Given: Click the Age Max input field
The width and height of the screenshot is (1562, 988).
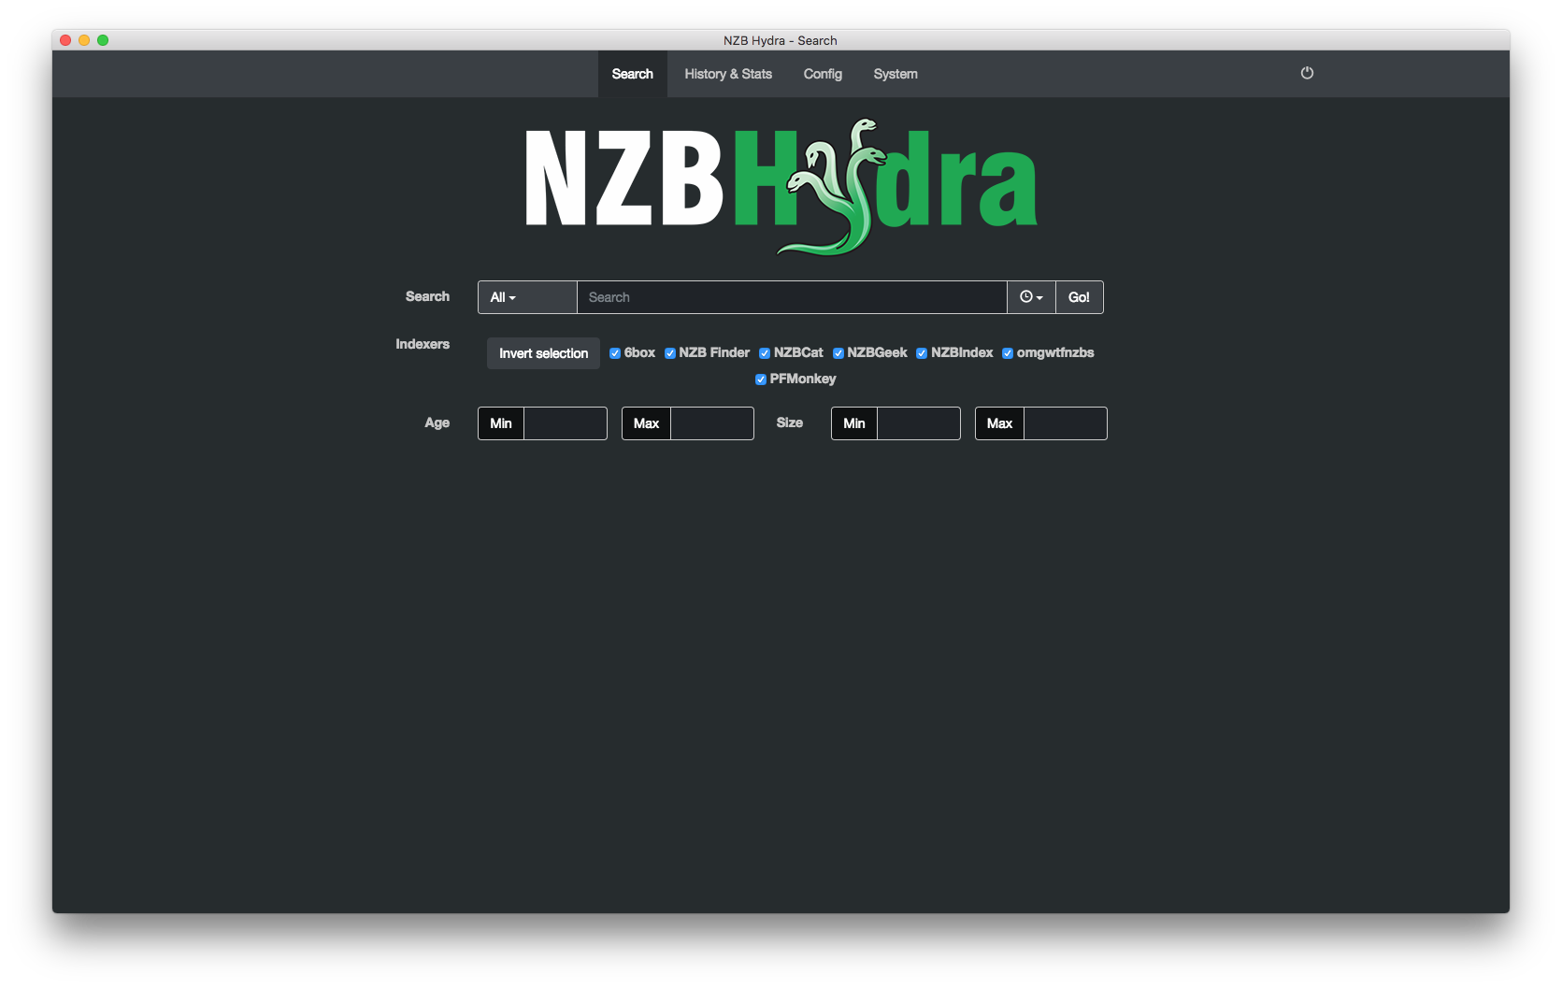Looking at the screenshot, I should [x=712, y=423].
